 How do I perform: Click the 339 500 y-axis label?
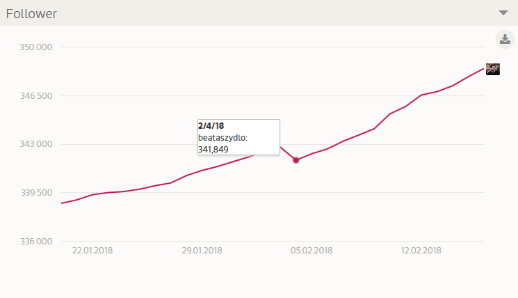pyautogui.click(x=35, y=193)
